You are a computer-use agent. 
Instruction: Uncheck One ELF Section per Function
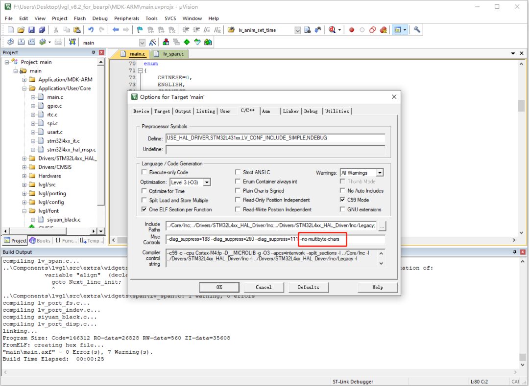[144, 209]
